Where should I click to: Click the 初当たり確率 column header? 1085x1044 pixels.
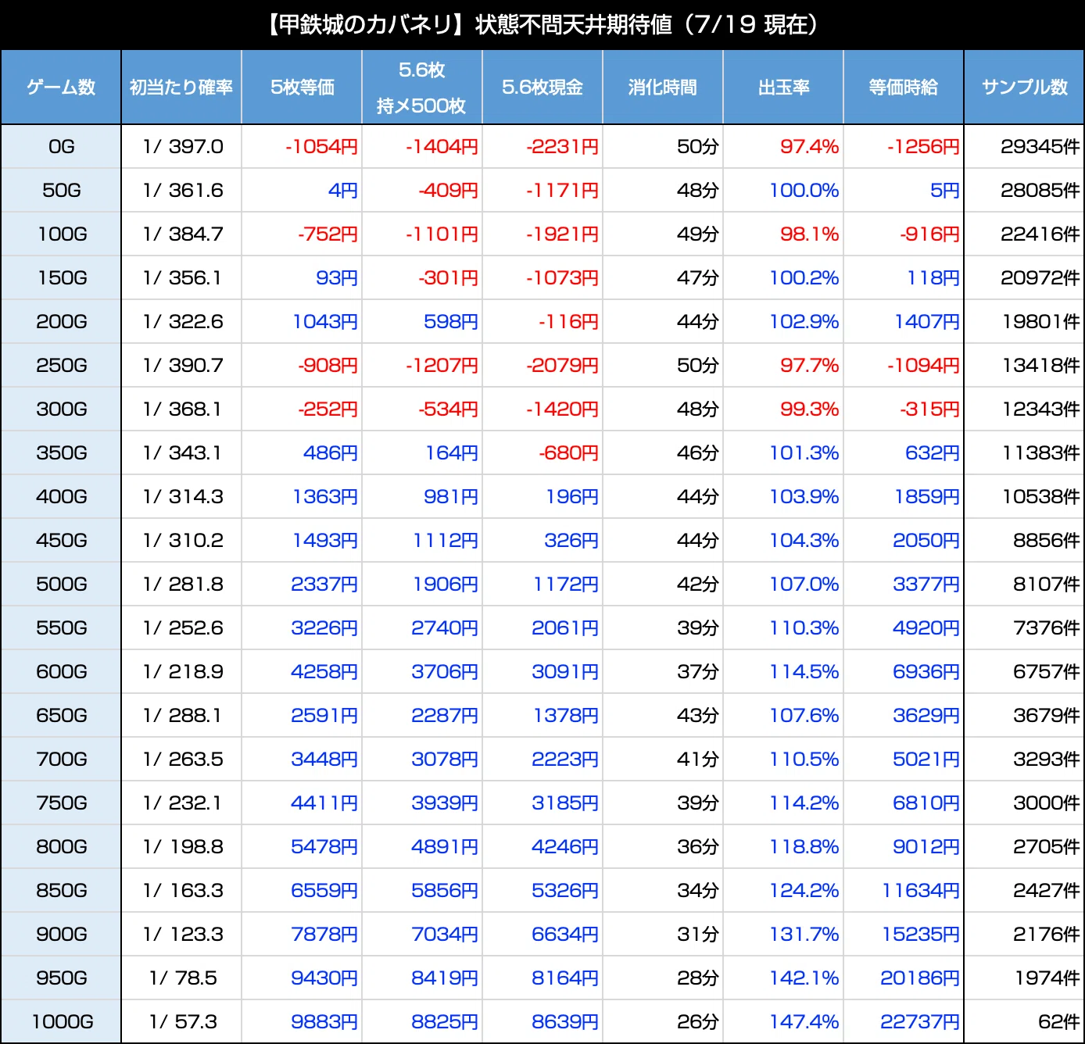pos(181,88)
